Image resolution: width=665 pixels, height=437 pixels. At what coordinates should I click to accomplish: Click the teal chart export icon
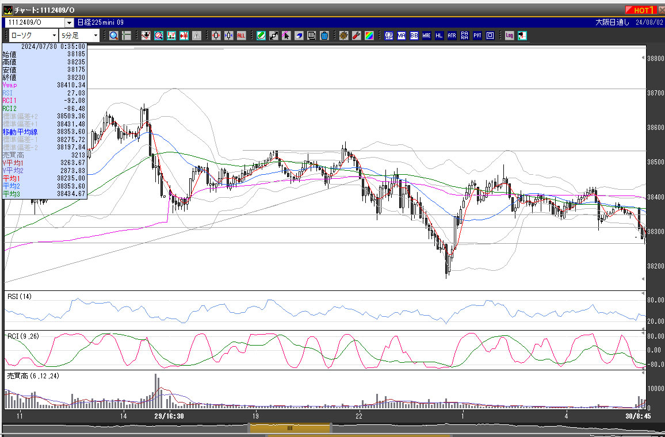pyautogui.click(x=522, y=36)
